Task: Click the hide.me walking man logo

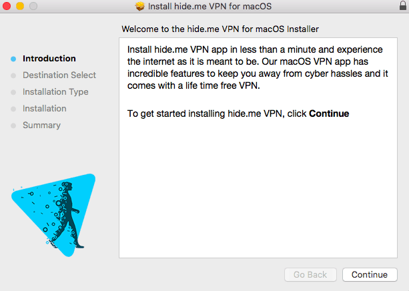Action: point(53,215)
